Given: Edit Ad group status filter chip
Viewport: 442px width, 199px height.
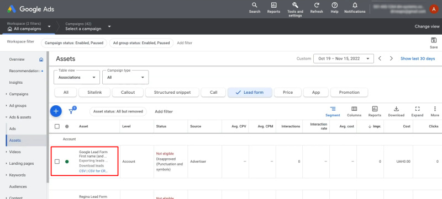Looking at the screenshot, I should coord(141,43).
